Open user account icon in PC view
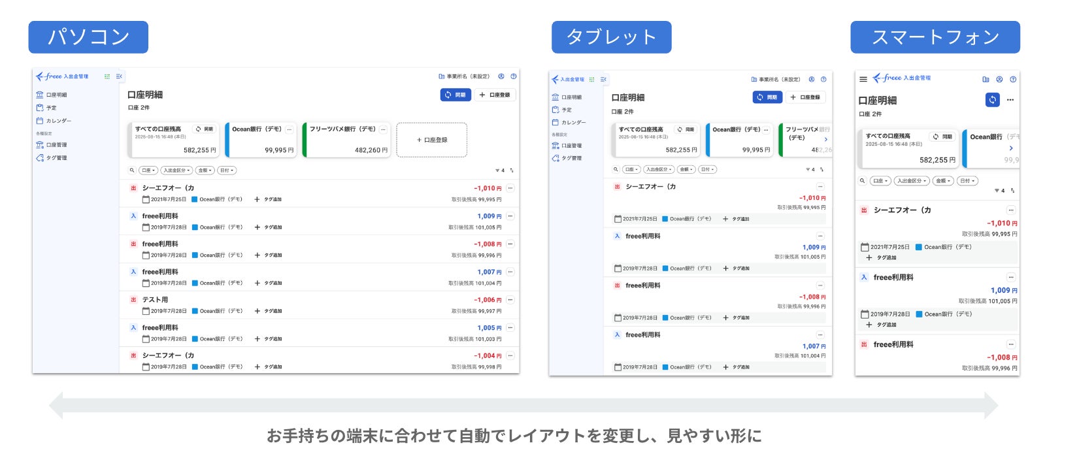 pyautogui.click(x=501, y=76)
